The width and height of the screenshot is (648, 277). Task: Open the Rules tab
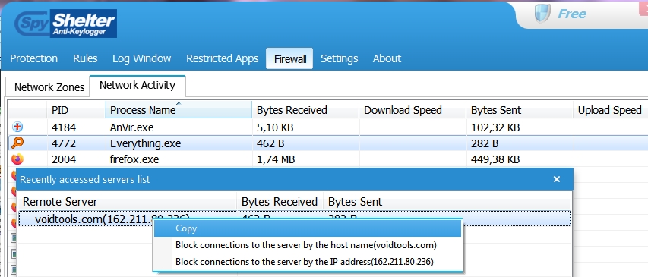85,58
